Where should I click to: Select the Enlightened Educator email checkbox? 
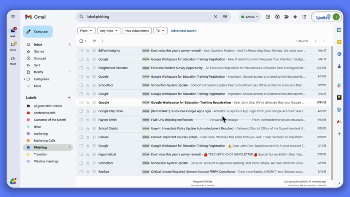pyautogui.click(x=81, y=68)
